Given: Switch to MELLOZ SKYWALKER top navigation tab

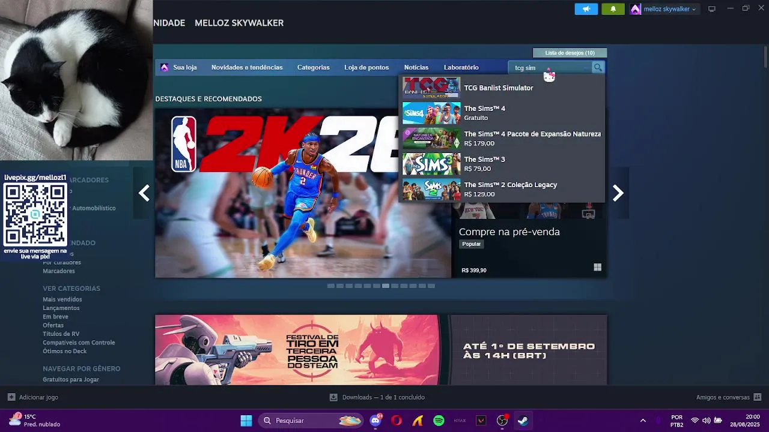Looking at the screenshot, I should click(x=239, y=23).
